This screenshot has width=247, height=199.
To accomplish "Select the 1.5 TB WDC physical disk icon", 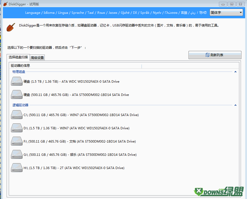I will tap(17, 81).
